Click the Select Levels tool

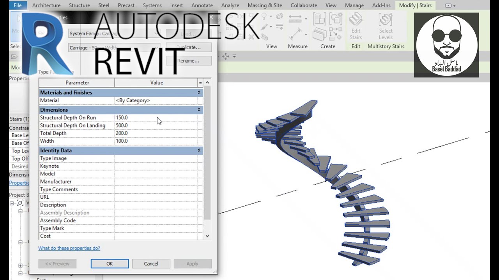point(386,26)
